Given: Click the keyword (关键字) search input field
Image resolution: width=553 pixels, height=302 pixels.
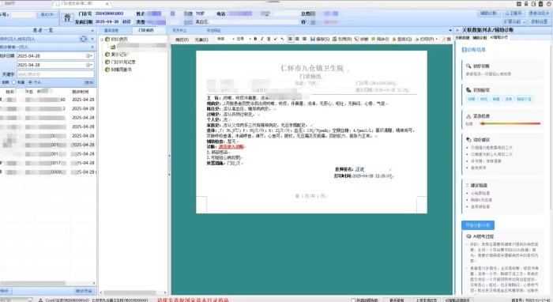Looking at the screenshot, I should tap(56, 74).
